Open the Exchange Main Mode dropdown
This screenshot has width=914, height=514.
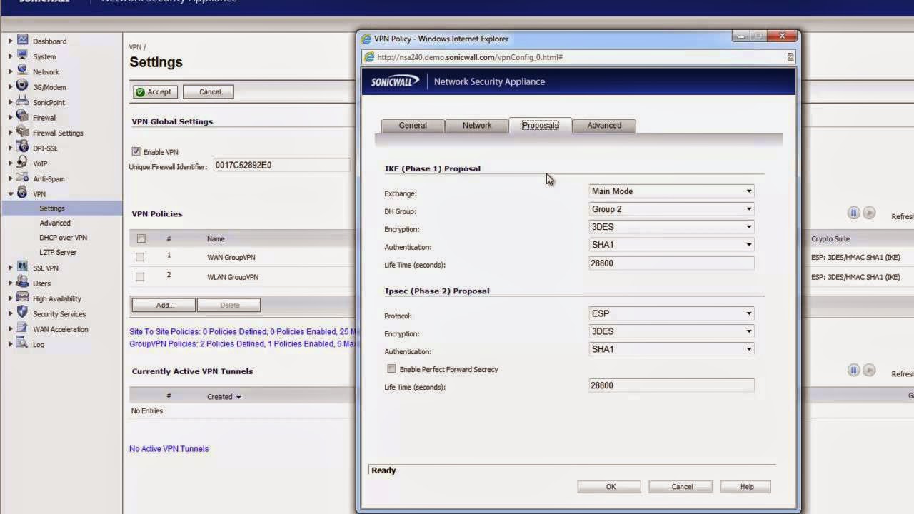[671, 191]
